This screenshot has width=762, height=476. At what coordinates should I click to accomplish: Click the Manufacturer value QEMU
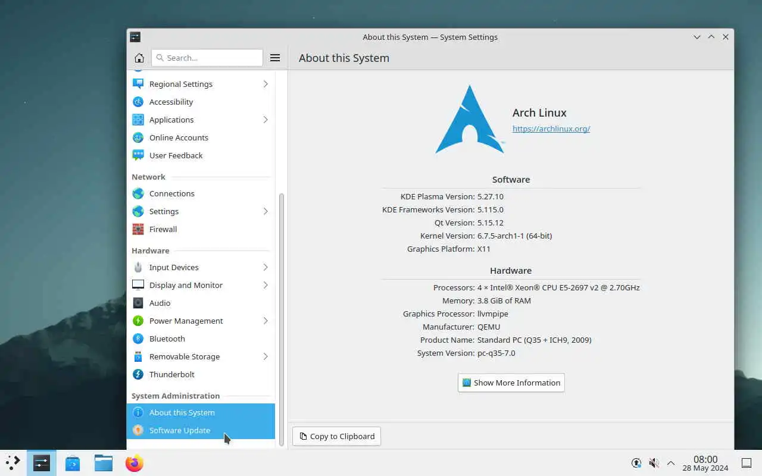[x=489, y=327]
